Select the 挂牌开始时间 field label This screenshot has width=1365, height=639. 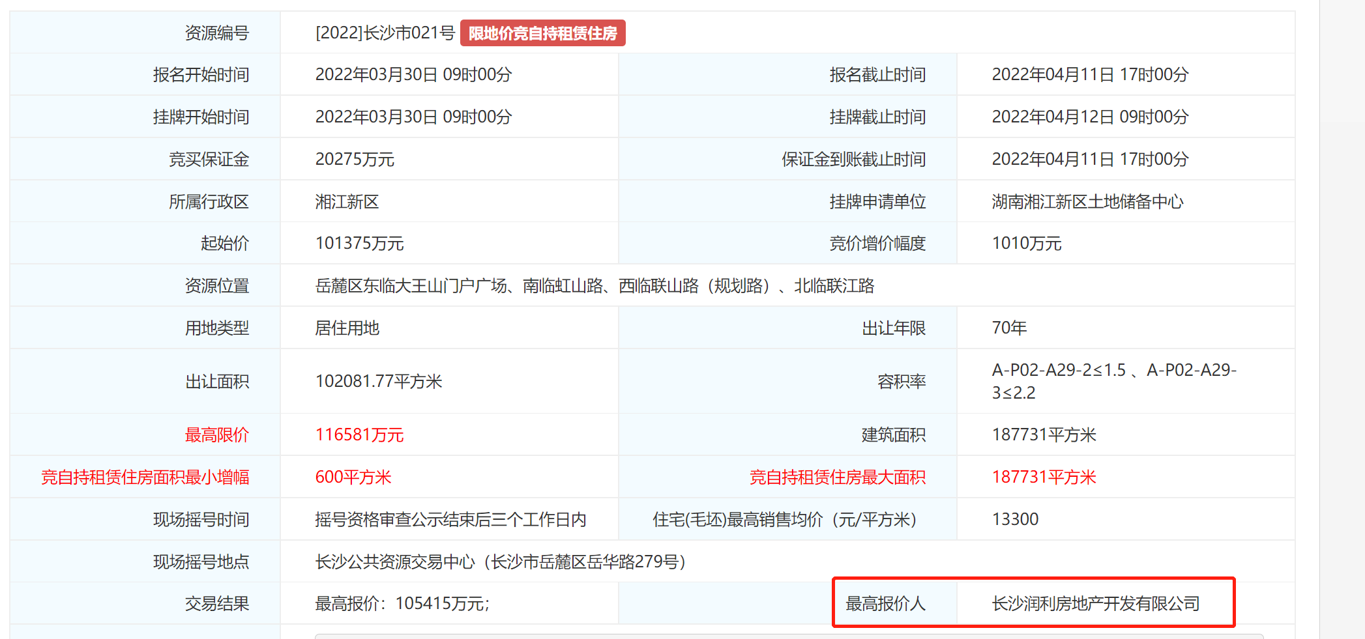click(x=201, y=117)
